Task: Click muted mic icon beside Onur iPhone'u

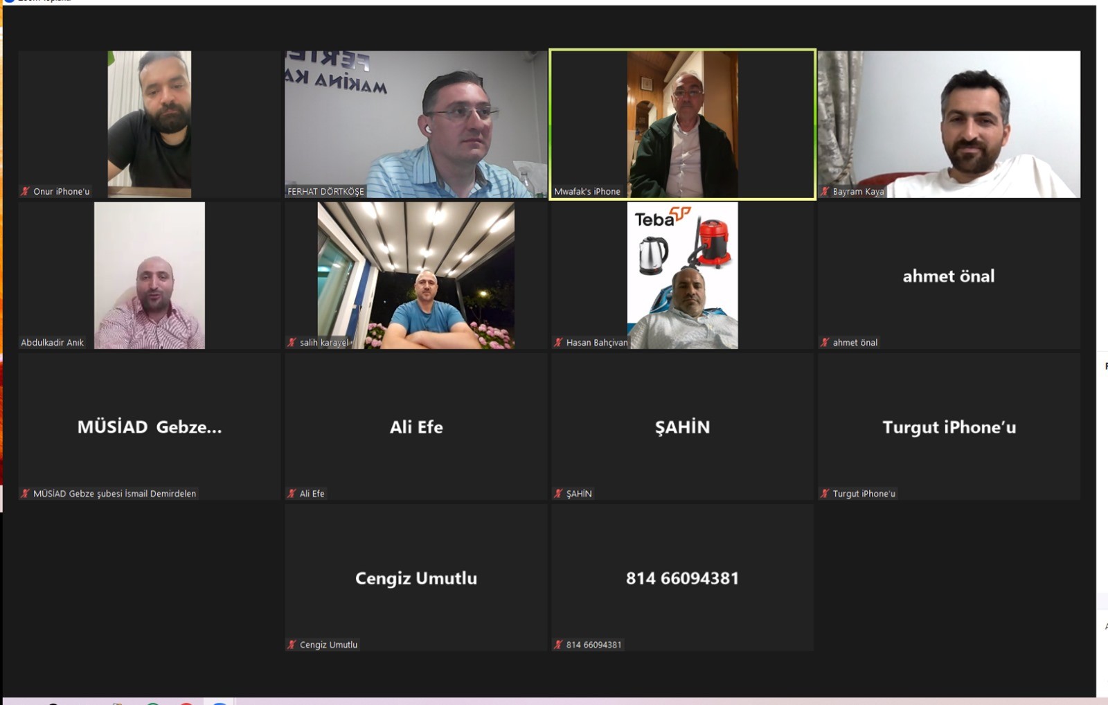Action: tap(26, 192)
